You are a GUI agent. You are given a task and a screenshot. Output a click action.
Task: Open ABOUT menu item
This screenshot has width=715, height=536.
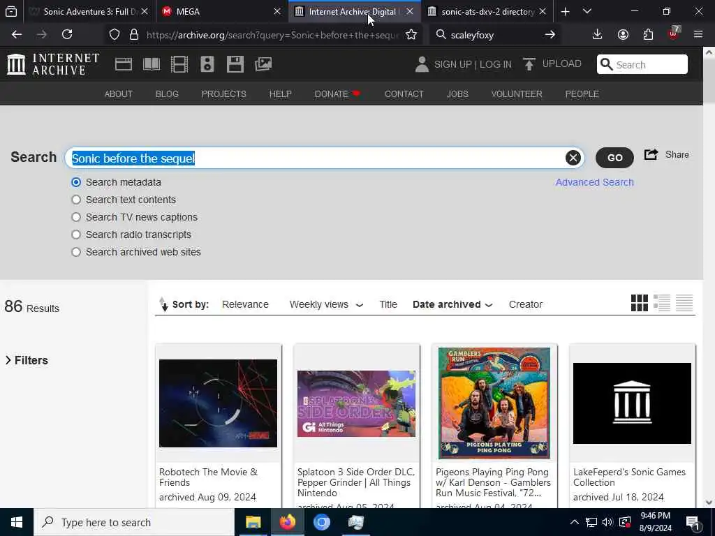click(119, 94)
